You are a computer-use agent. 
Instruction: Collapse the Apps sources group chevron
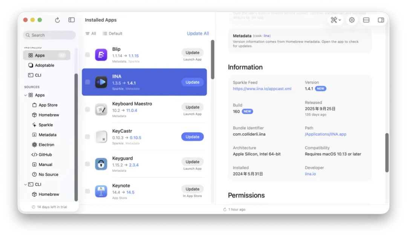point(26,95)
